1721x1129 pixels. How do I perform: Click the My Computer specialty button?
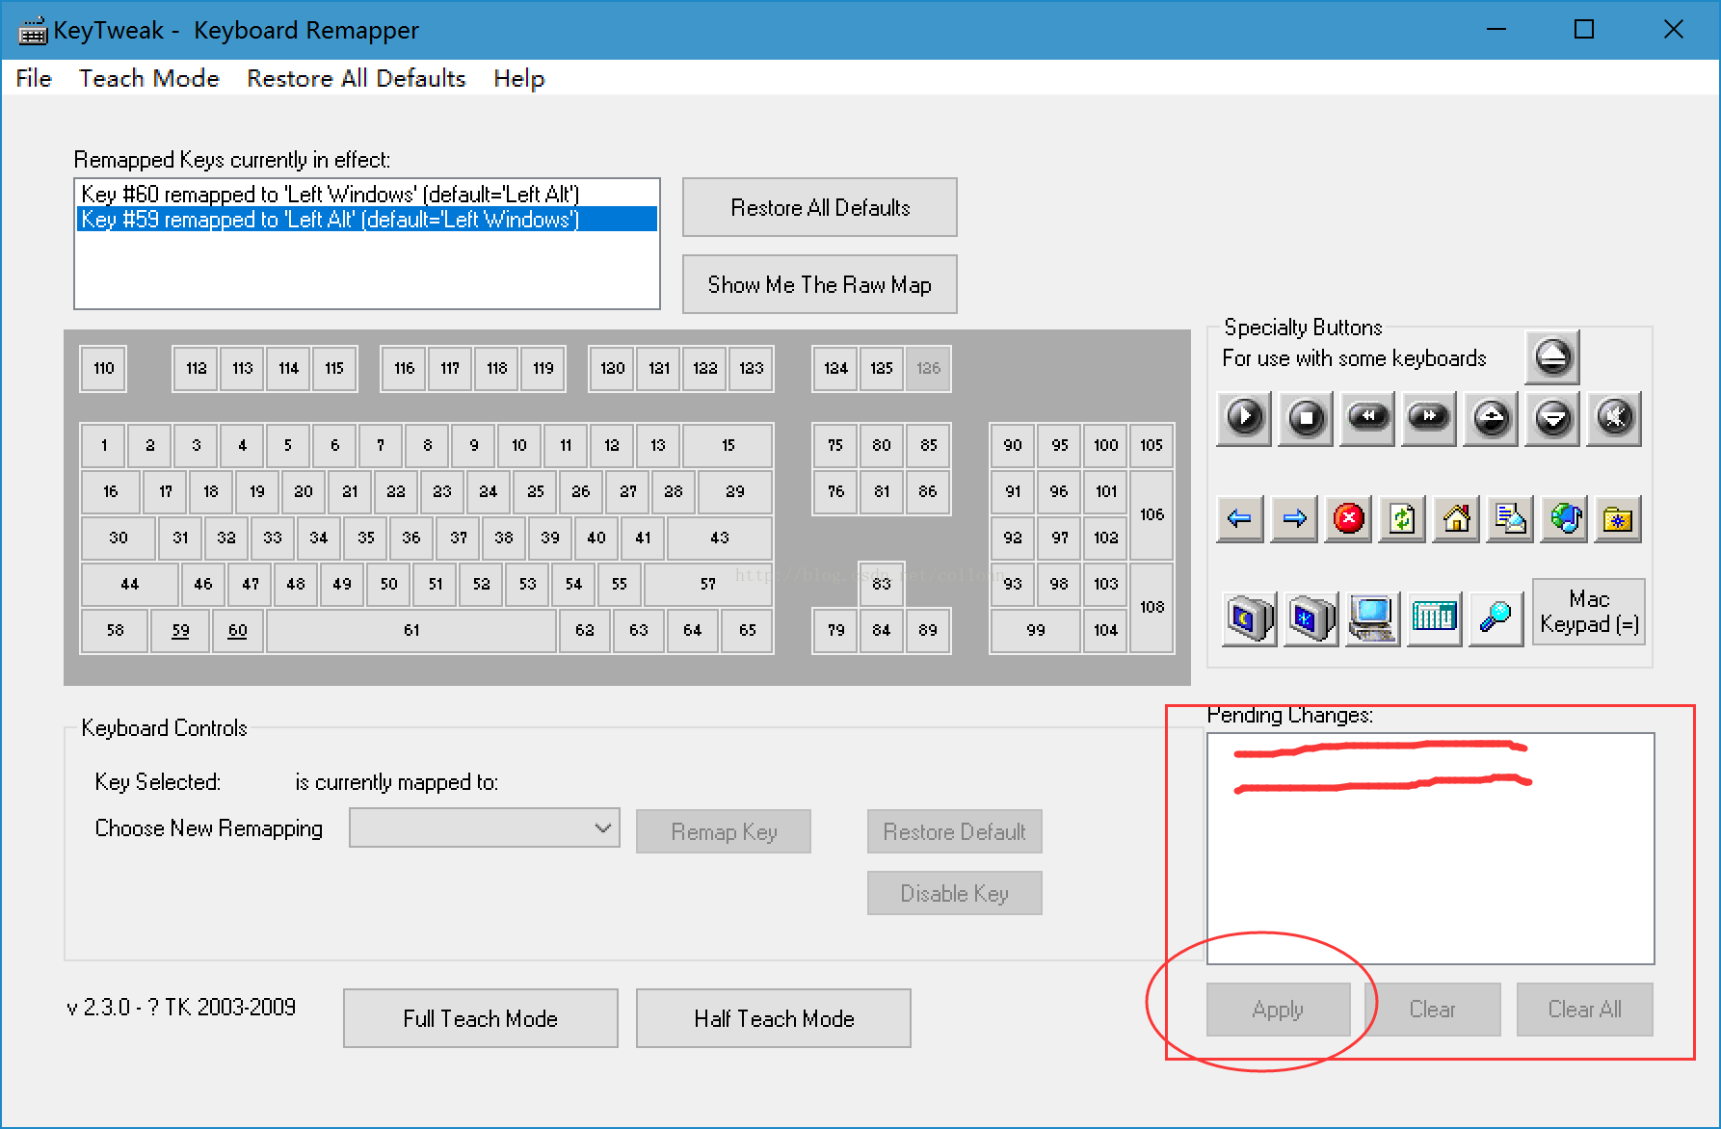tap(1373, 618)
